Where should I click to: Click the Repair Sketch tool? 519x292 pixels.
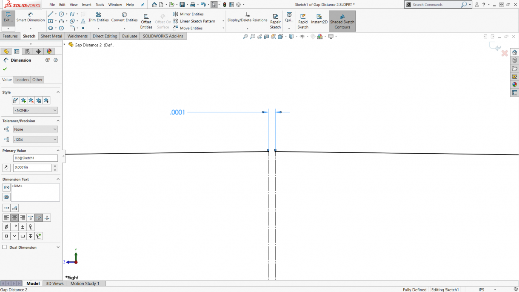275,21
